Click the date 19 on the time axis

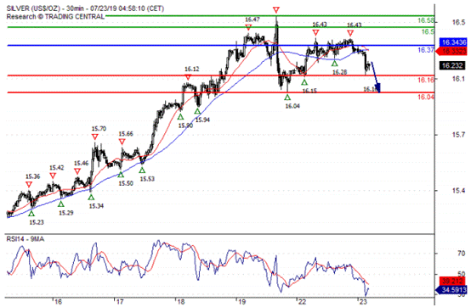[x=241, y=302]
